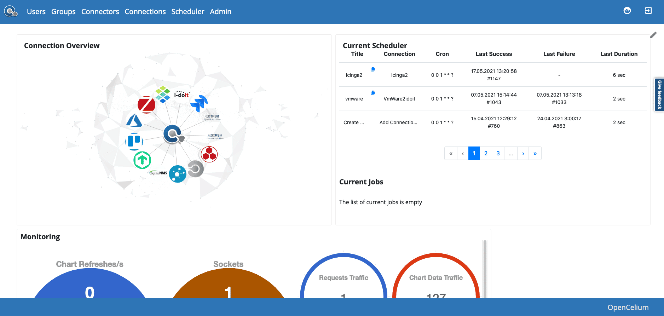This screenshot has width=664, height=316.
Task: Click the i-doit logo in the graph
Action: 182,94
